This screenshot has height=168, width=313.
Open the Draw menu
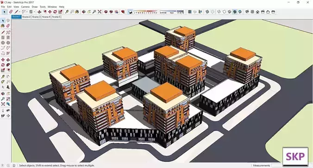(35, 7)
